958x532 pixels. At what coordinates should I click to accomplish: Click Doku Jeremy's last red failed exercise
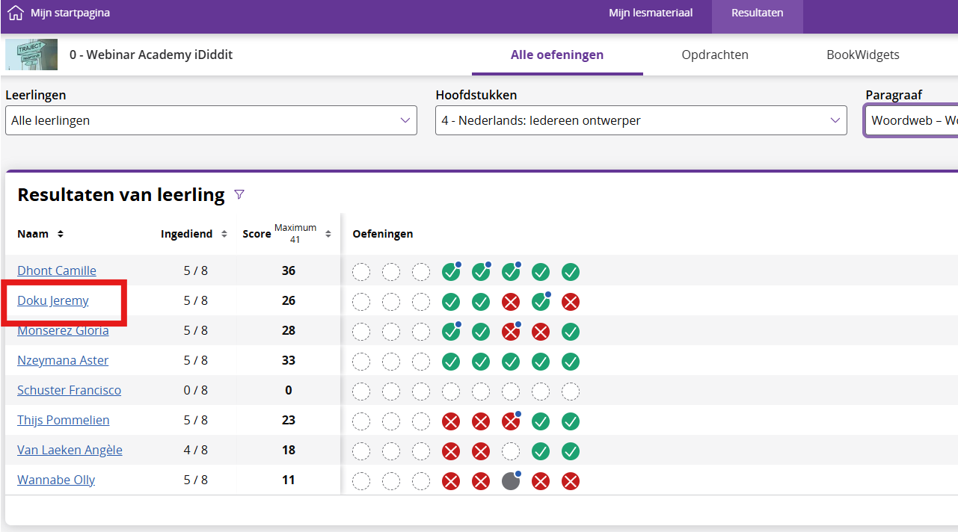click(x=571, y=302)
